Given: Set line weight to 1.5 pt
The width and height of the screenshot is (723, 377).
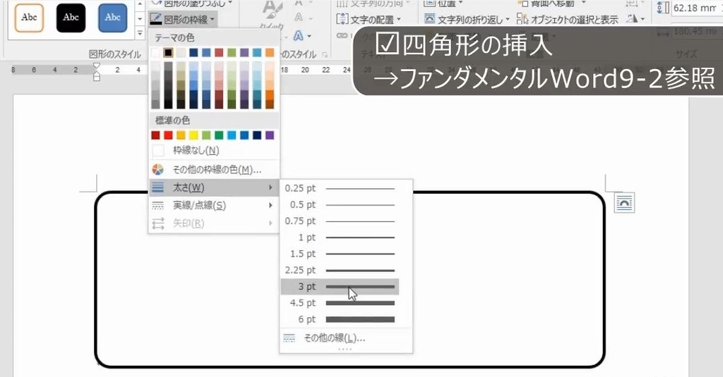Looking at the screenshot, I should 340,254.
